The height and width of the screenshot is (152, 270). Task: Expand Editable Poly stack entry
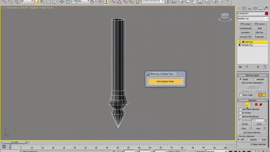(x=240, y=45)
